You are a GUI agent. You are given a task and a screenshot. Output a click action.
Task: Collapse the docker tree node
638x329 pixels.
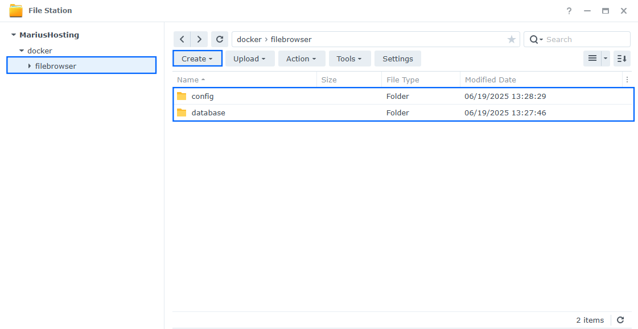click(22, 51)
